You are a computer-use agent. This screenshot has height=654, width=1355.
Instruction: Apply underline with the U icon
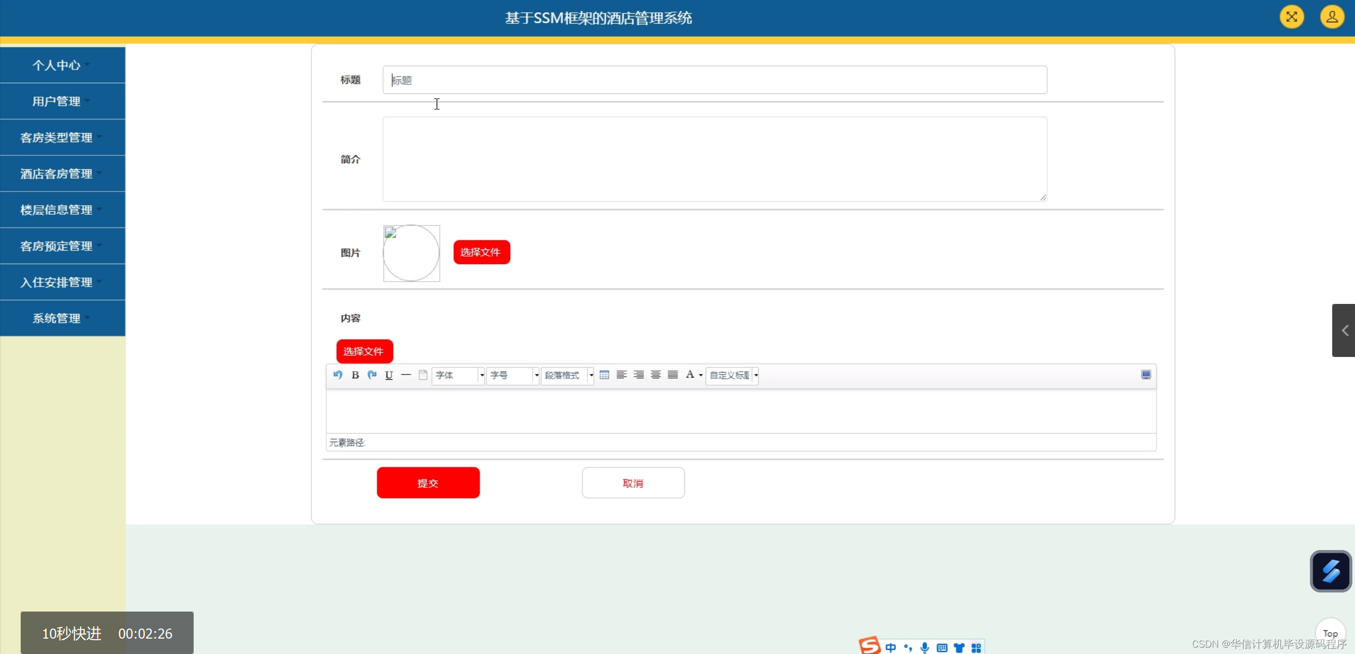389,375
